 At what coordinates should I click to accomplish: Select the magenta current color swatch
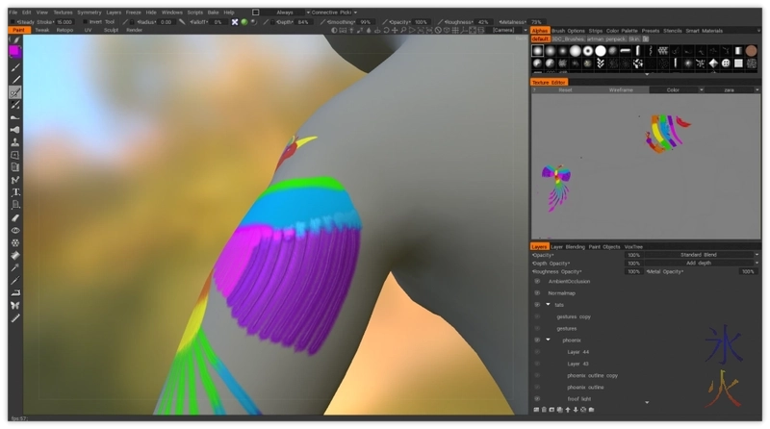click(15, 51)
